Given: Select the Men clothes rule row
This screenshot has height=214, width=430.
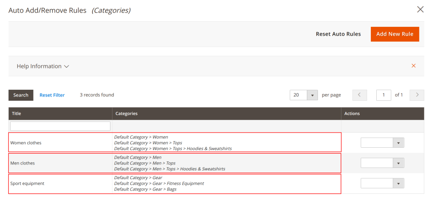Looking at the screenshot, I should (x=23, y=163).
